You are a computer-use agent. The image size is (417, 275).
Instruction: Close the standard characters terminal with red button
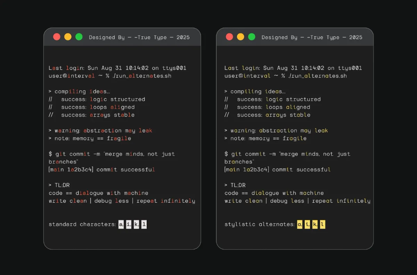coord(57,37)
